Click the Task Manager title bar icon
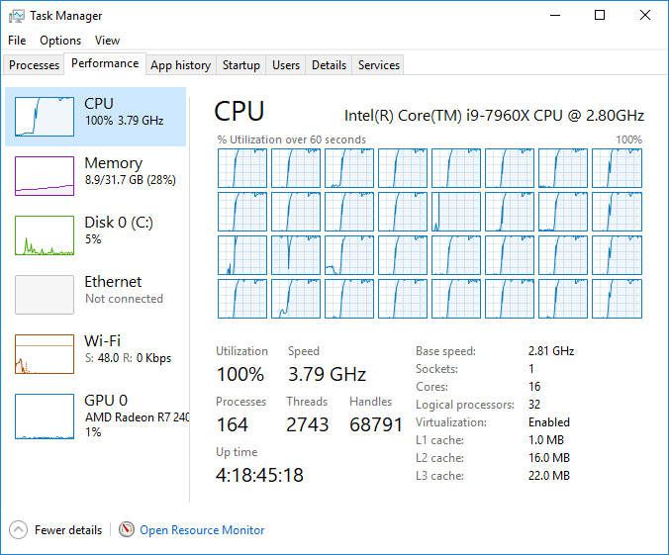 coord(16,16)
